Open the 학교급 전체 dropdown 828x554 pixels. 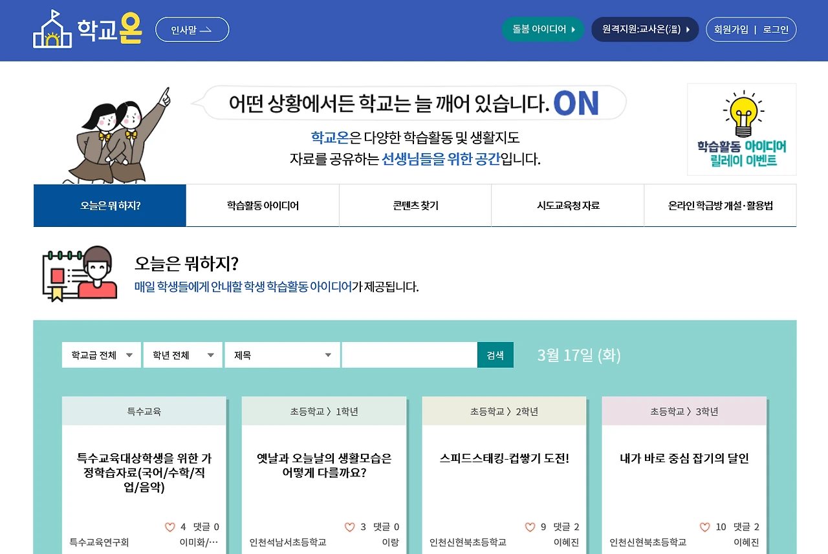(101, 355)
